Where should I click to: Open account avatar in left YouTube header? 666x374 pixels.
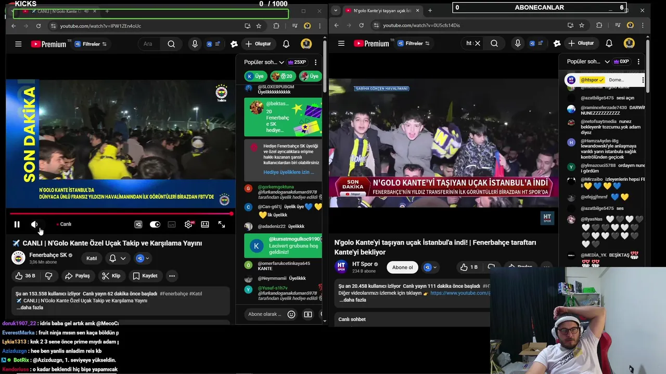tap(306, 44)
